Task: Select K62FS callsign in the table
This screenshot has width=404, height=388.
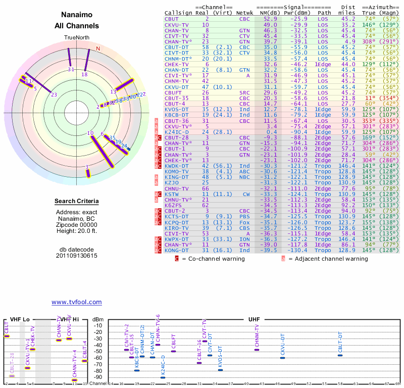Action: pyautogui.click(x=173, y=206)
